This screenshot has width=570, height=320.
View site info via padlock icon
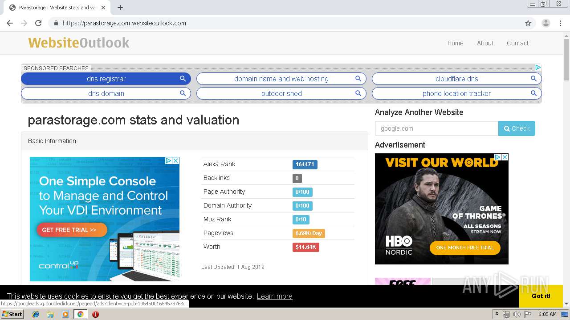[x=56, y=23]
